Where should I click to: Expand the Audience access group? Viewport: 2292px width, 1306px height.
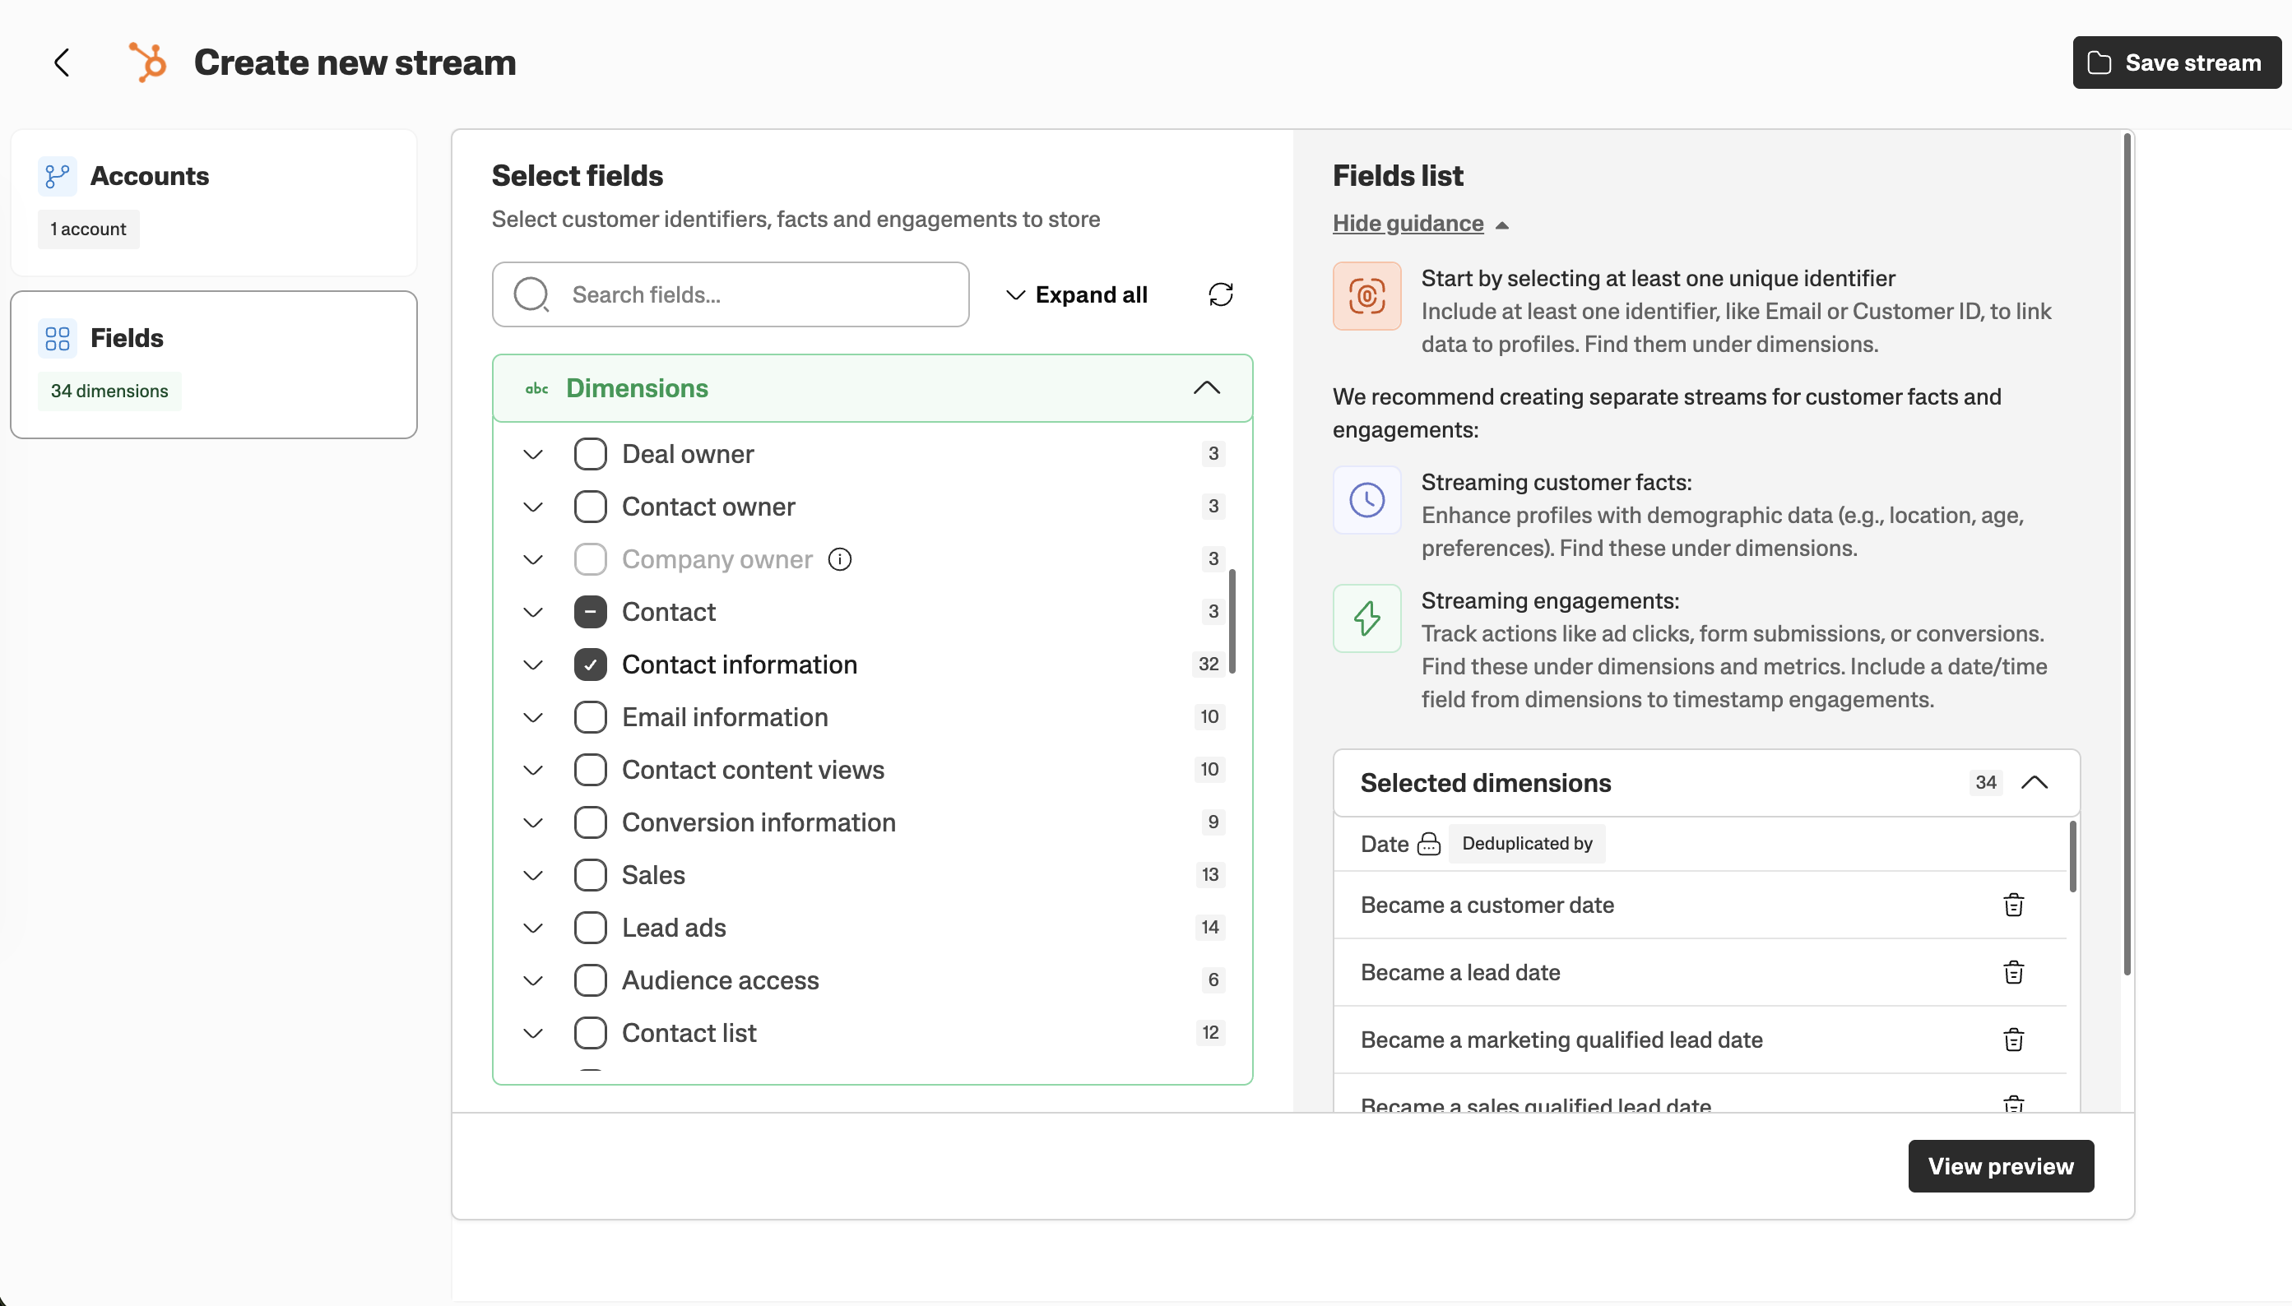pyautogui.click(x=533, y=979)
